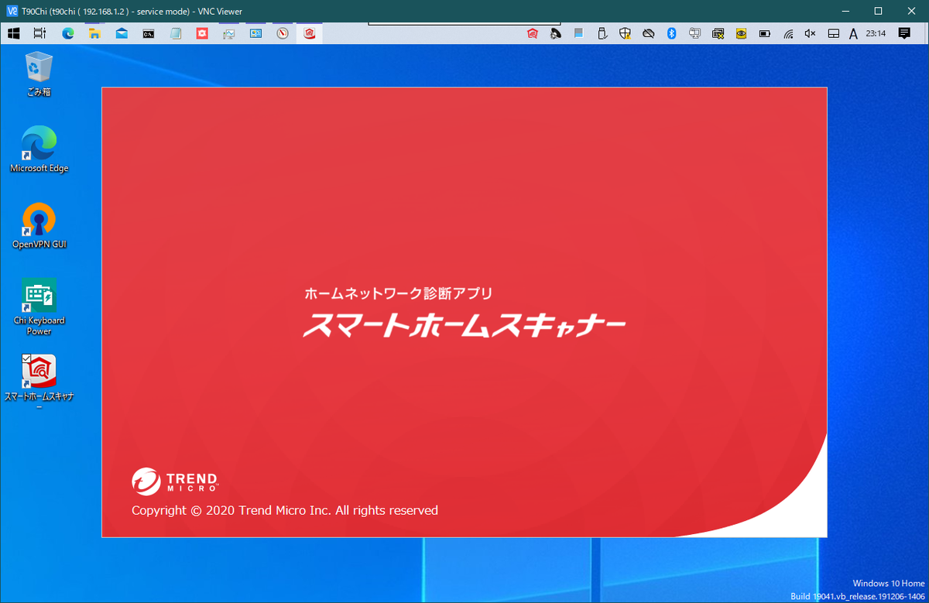This screenshot has height=603, width=929.
Task: Open the Bluetooth tray icon
Action: point(672,33)
